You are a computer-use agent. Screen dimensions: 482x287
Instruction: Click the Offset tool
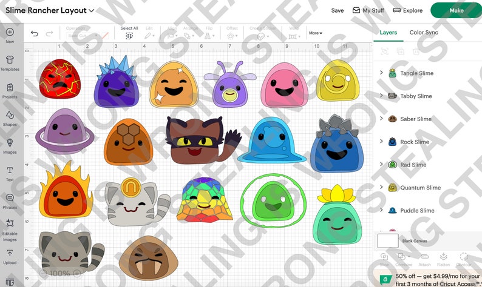[232, 33]
